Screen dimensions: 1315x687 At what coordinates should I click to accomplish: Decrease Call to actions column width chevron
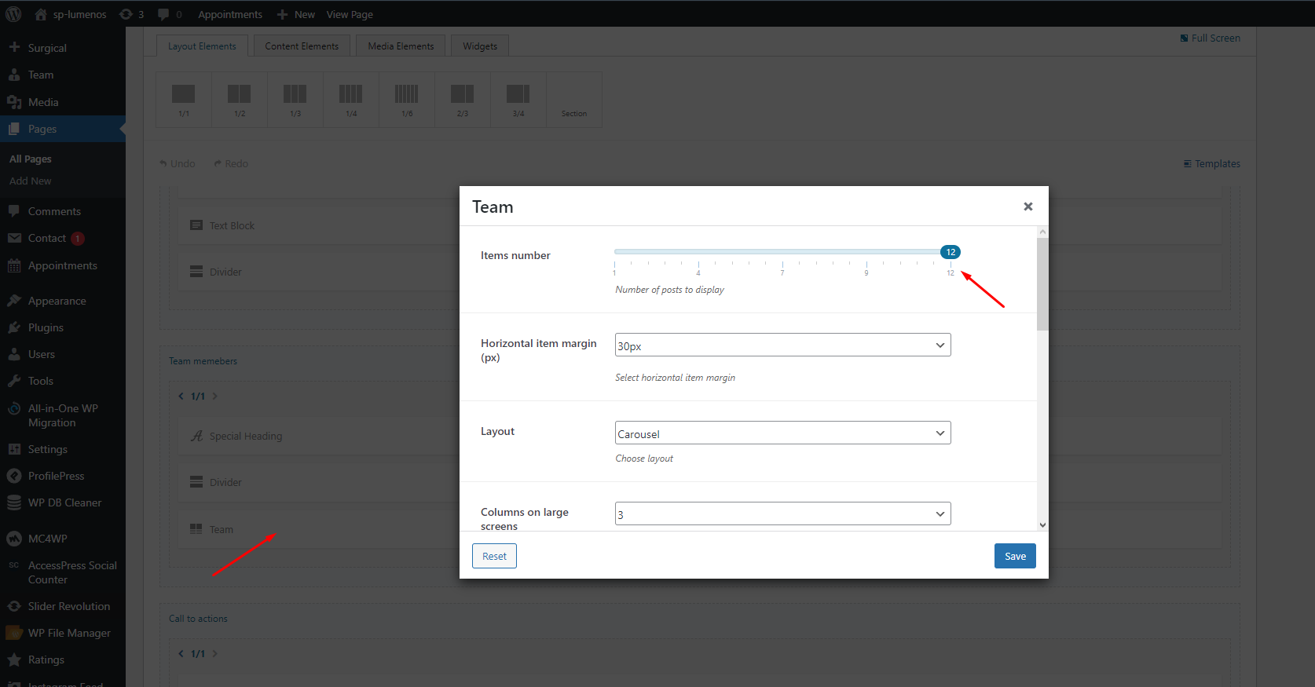tap(181, 653)
